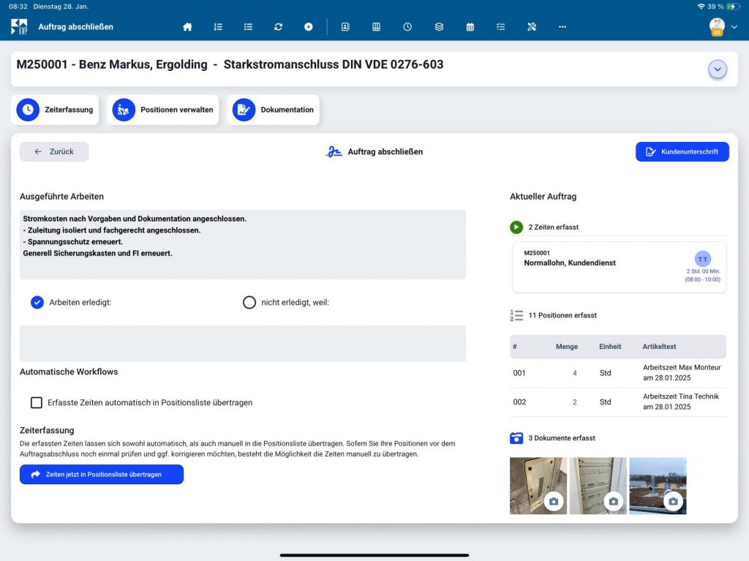This screenshot has width=749, height=561.
Task: Open Positionen verwalten tab
Action: 163,110
